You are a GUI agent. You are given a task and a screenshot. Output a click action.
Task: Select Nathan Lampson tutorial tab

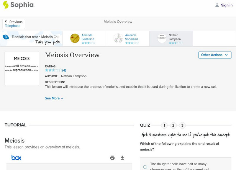(x=171, y=39)
